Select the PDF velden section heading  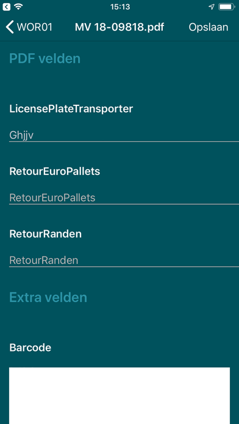click(45, 58)
